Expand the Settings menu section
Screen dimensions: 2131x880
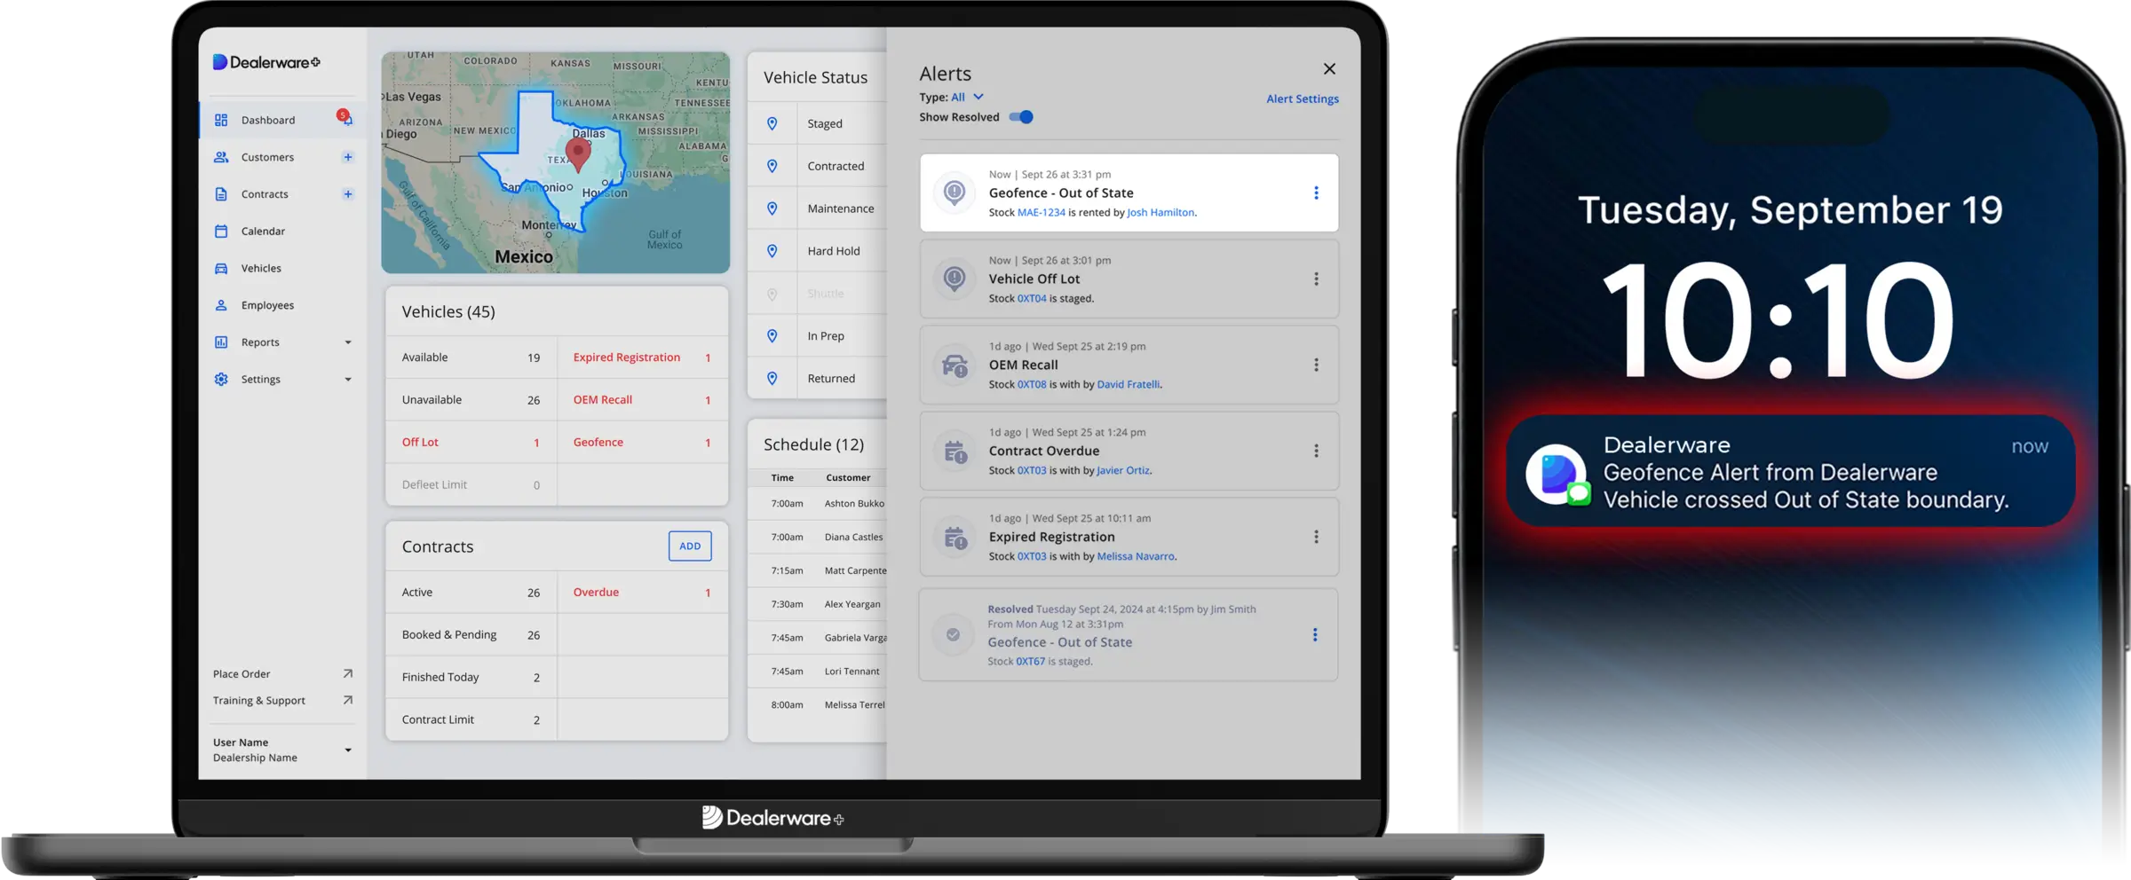click(x=348, y=380)
